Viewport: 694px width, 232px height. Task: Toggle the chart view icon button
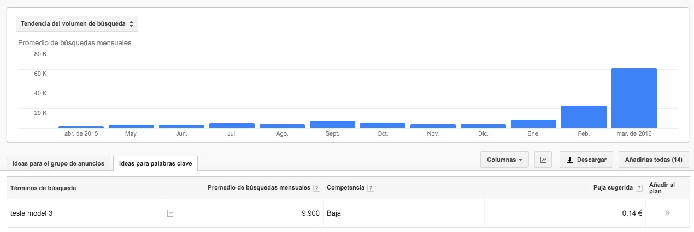pos(543,160)
